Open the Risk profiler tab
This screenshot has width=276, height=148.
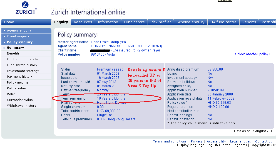pyautogui.click(x=161, y=22)
